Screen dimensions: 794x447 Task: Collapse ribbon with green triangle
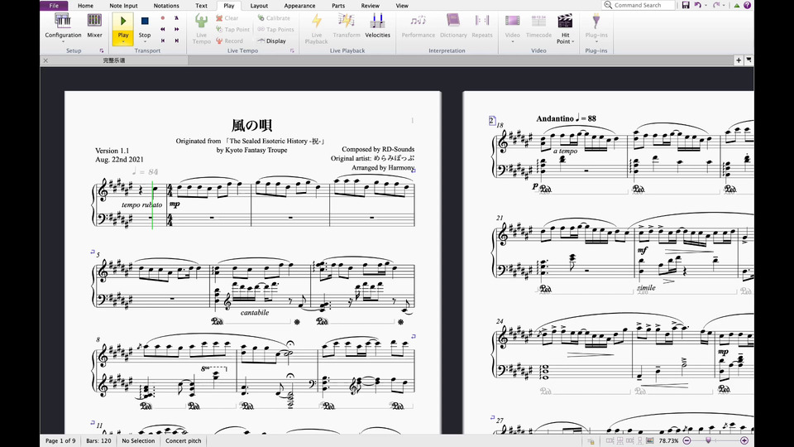click(737, 5)
